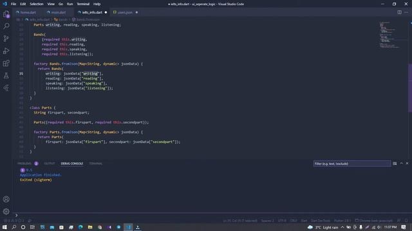Click unsaved dot on users.json tab
Viewport: 412px width, 231px height.
136,12
